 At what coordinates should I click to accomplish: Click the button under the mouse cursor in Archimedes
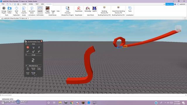(33, 73)
